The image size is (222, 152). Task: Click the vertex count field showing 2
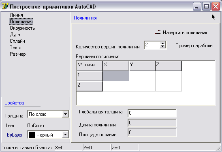click(152, 45)
